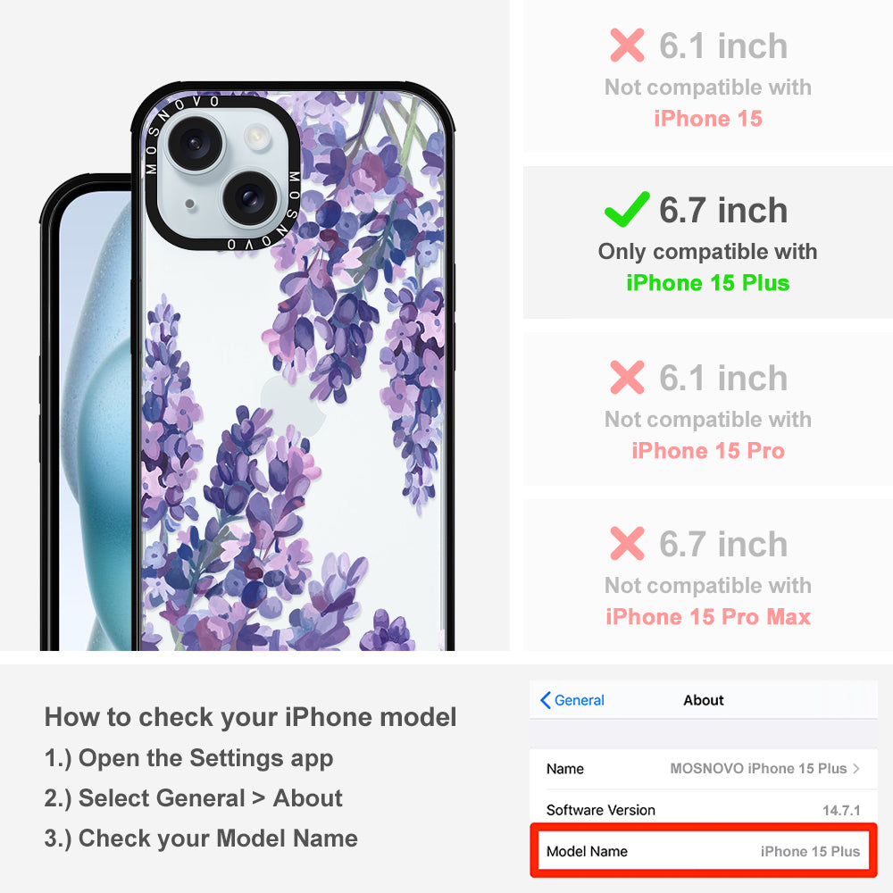Click the upper camera lens on the phone
The height and width of the screenshot is (893, 893).
point(195,142)
